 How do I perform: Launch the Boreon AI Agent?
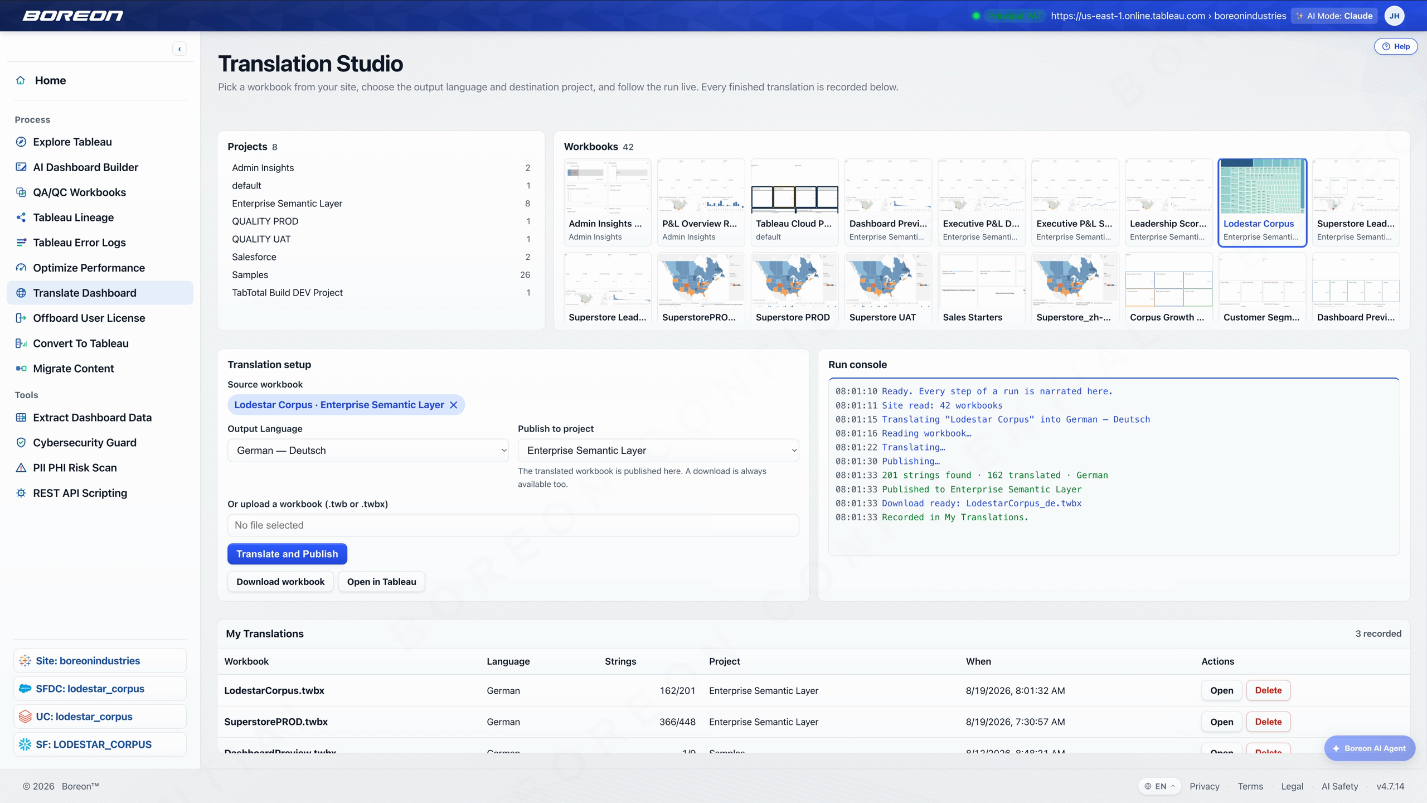[1370, 748]
